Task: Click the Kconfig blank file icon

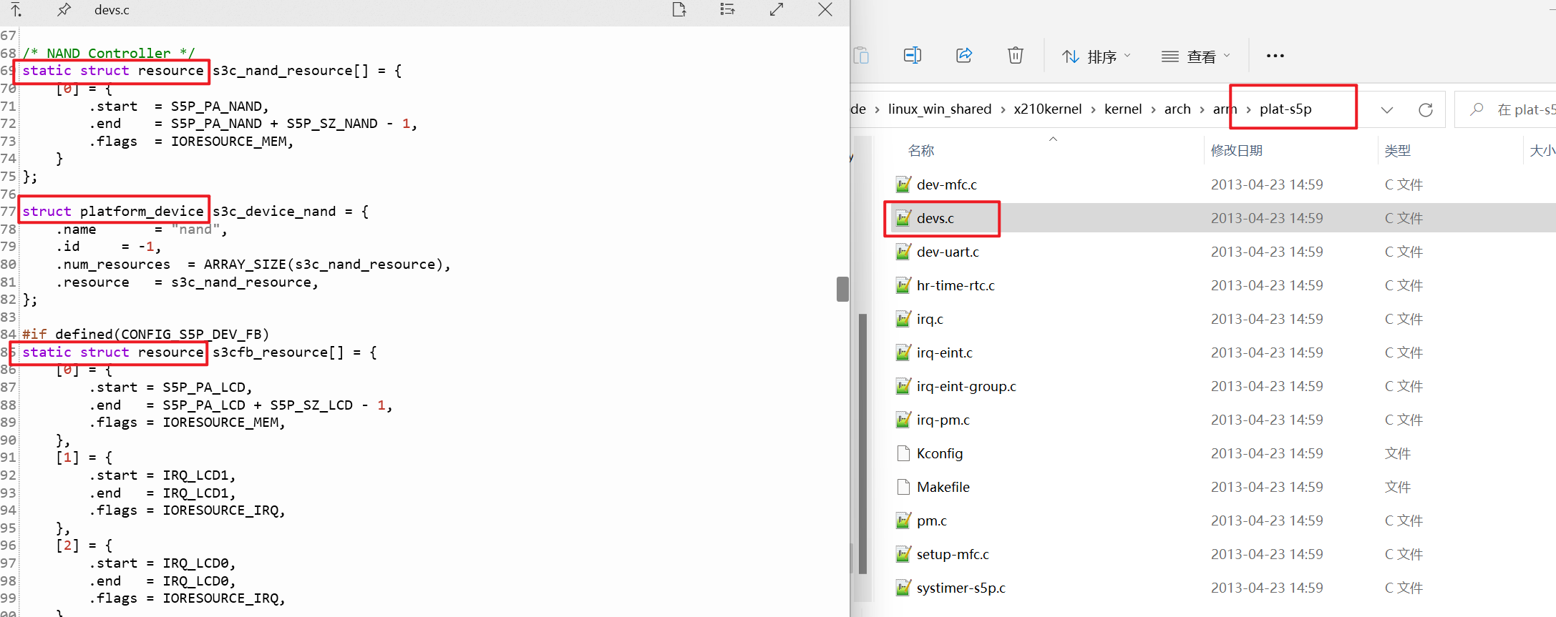Action: coord(903,453)
